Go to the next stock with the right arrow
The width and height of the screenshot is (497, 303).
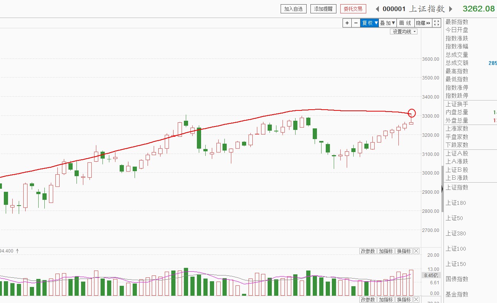[x=451, y=9]
